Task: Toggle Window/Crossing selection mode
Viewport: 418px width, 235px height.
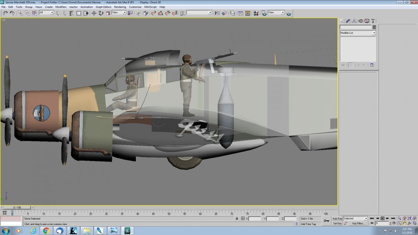Action: pos(86,13)
